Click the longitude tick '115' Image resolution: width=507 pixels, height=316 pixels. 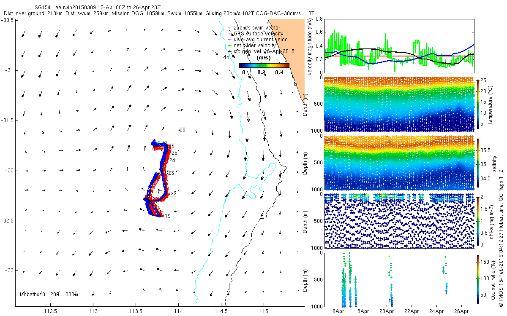point(263,311)
